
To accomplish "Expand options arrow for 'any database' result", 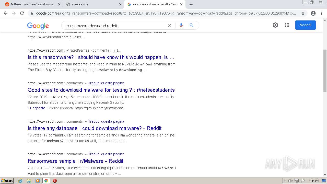I will (x=86, y=122).
